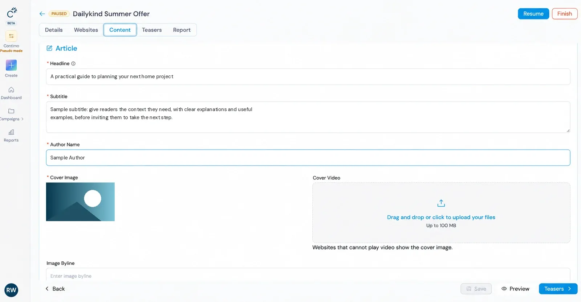Proceed to Teasers with the blue button
The image size is (581, 302).
point(558,289)
